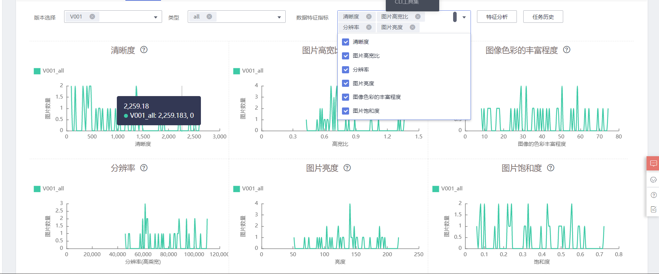Image resolution: width=659 pixels, height=274 pixels.
Task: Remove the 清晰度 metric tag
Action: point(369,16)
